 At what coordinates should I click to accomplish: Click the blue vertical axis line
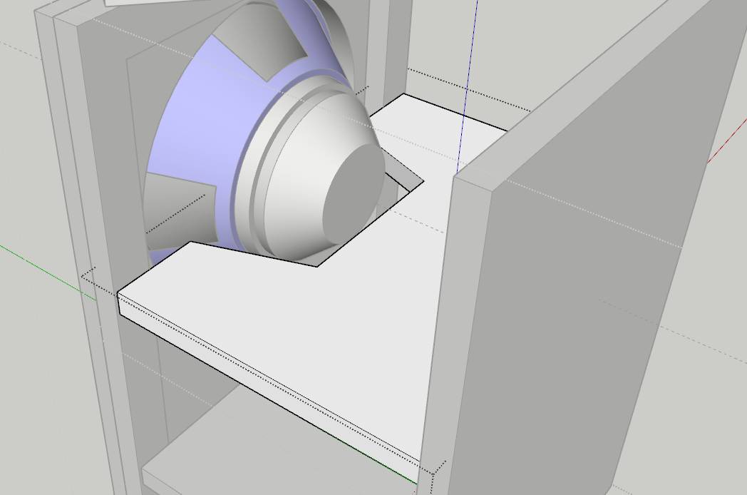click(468, 86)
